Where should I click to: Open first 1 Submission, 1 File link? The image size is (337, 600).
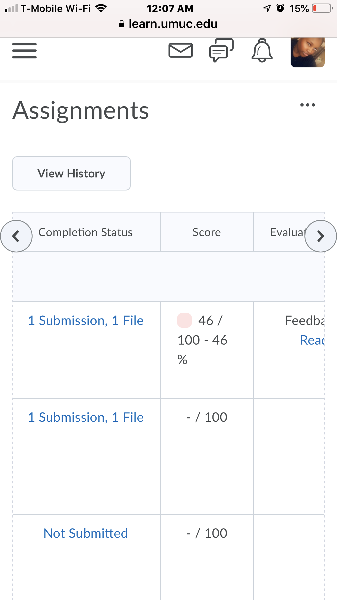pos(86,321)
